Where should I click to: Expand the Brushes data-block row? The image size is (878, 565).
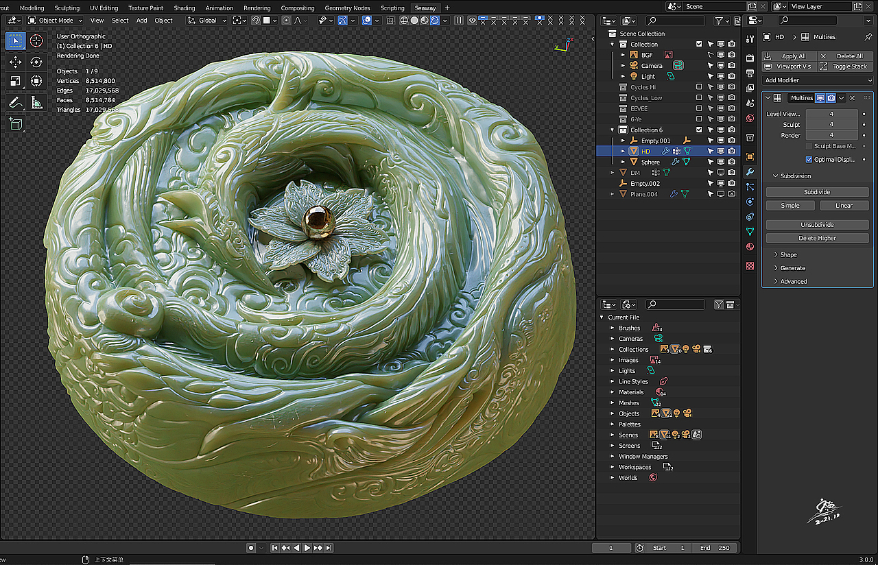coord(613,328)
